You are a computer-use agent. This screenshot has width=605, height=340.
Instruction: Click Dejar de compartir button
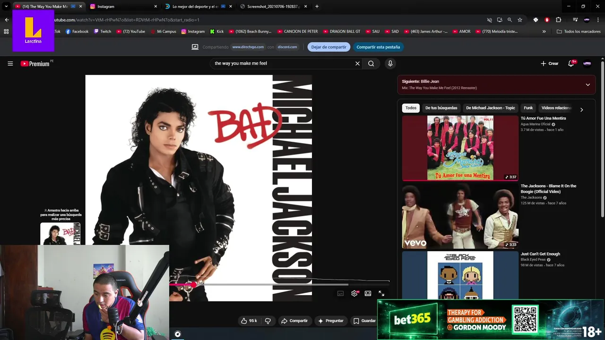(328, 47)
